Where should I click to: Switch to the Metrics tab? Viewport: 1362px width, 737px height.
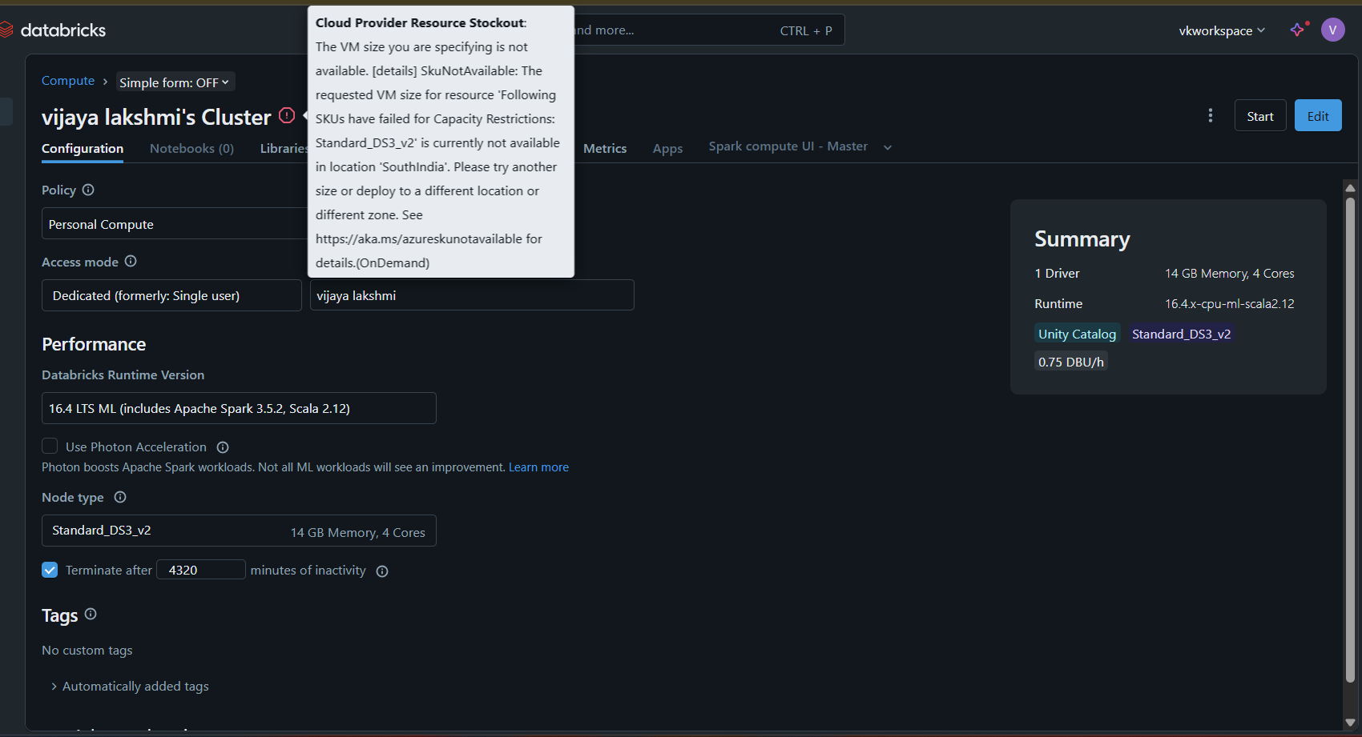pos(605,149)
